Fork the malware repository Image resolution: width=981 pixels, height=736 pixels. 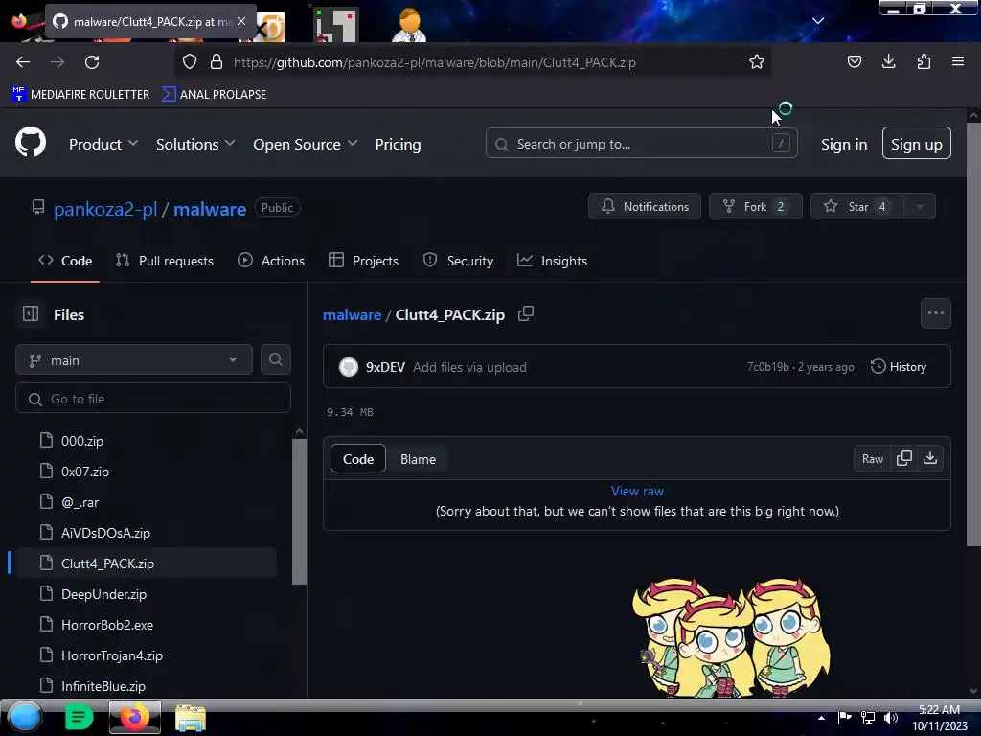coord(755,207)
